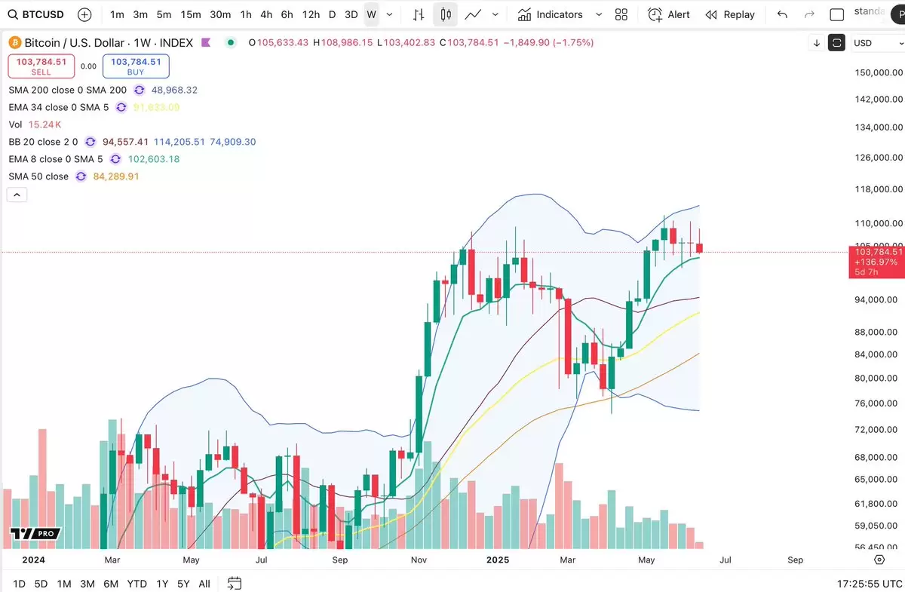Select the 30m timeframe
Image resolution: width=905 pixels, height=592 pixels.
click(x=220, y=14)
